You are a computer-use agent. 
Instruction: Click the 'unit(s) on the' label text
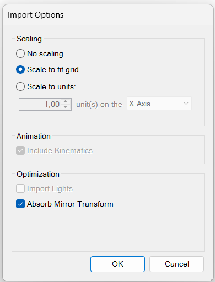99,104
